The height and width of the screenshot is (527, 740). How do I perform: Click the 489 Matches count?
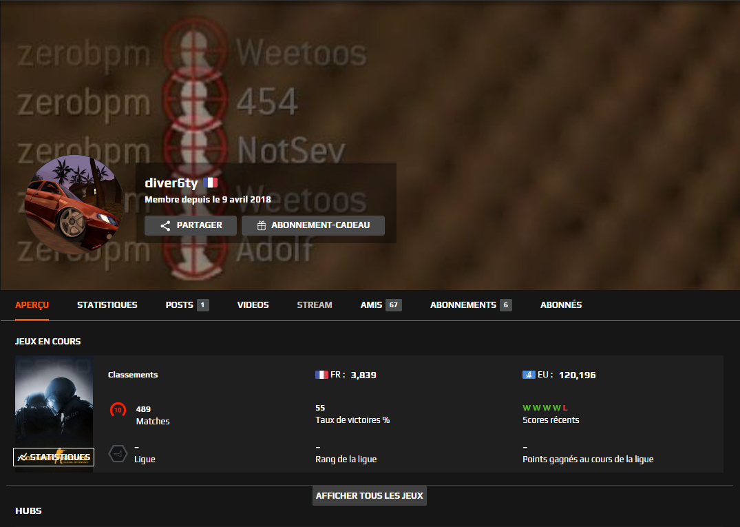click(143, 409)
